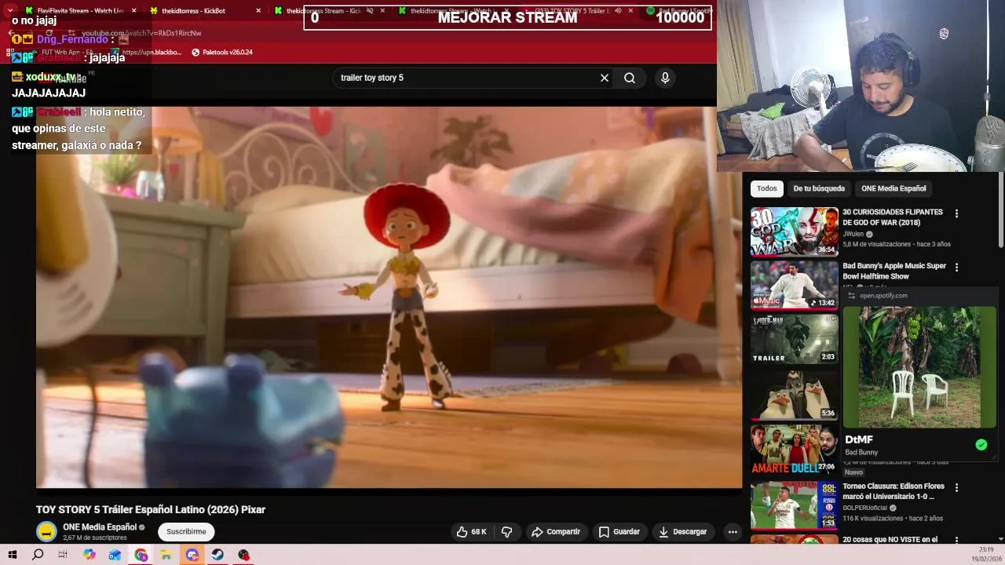This screenshot has width=1005, height=565.
Task: Save the video with Guardar
Action: (x=619, y=531)
